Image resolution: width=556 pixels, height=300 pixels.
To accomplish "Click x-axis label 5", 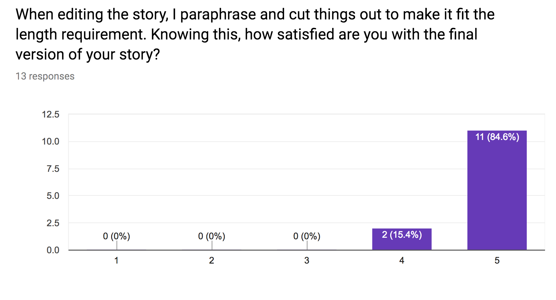I will (x=497, y=261).
